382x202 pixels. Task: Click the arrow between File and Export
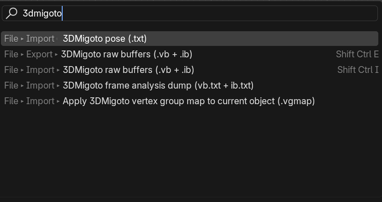[x=22, y=55]
